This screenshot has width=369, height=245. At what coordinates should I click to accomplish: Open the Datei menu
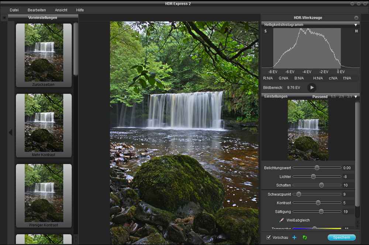point(14,10)
